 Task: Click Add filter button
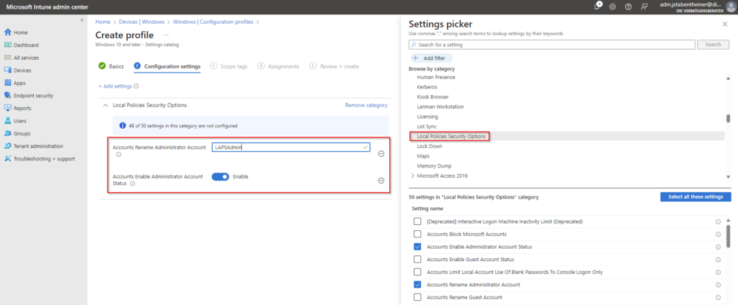click(x=431, y=58)
